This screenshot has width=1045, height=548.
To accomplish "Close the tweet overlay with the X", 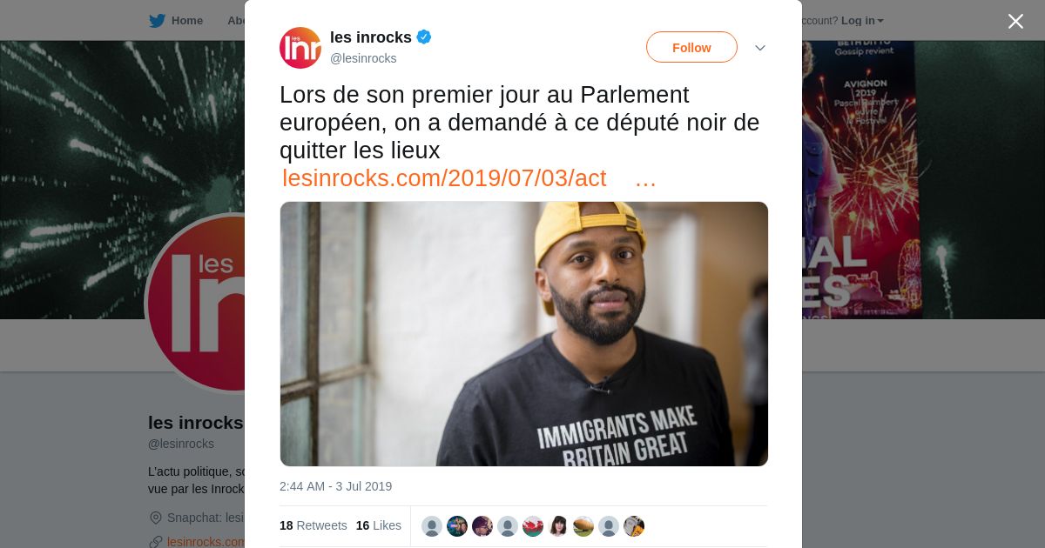I will (1015, 21).
